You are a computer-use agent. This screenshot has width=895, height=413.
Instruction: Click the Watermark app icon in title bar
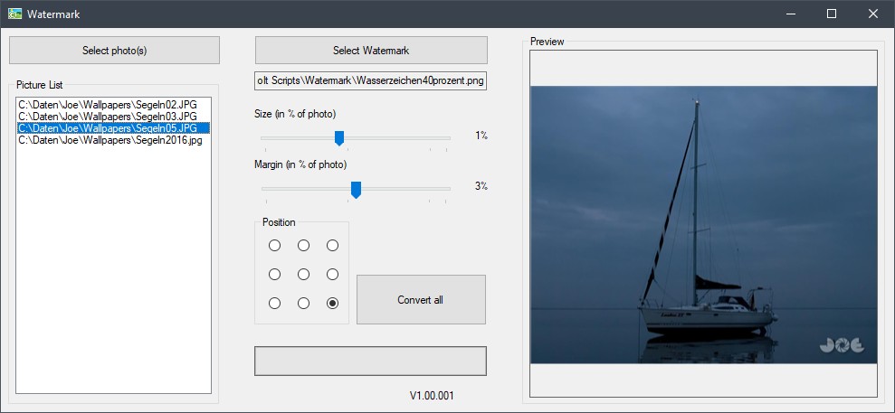[x=14, y=14]
